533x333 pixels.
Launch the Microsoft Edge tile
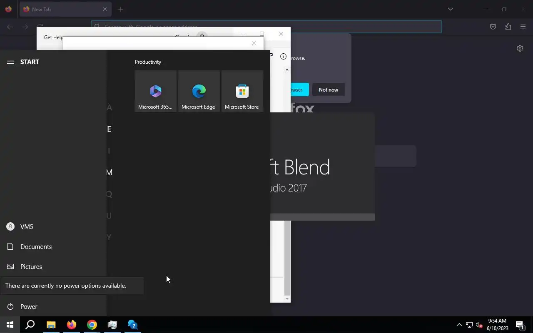[x=199, y=91]
